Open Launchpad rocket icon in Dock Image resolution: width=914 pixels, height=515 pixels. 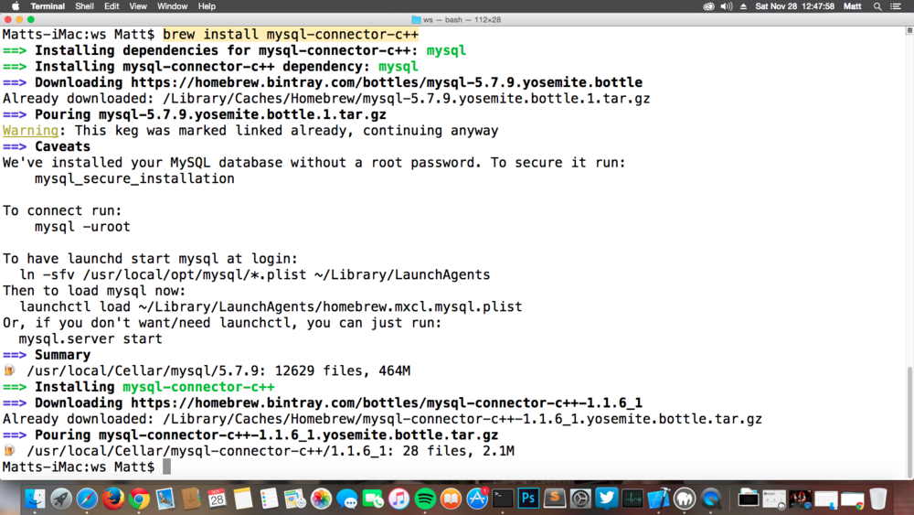pos(61,499)
